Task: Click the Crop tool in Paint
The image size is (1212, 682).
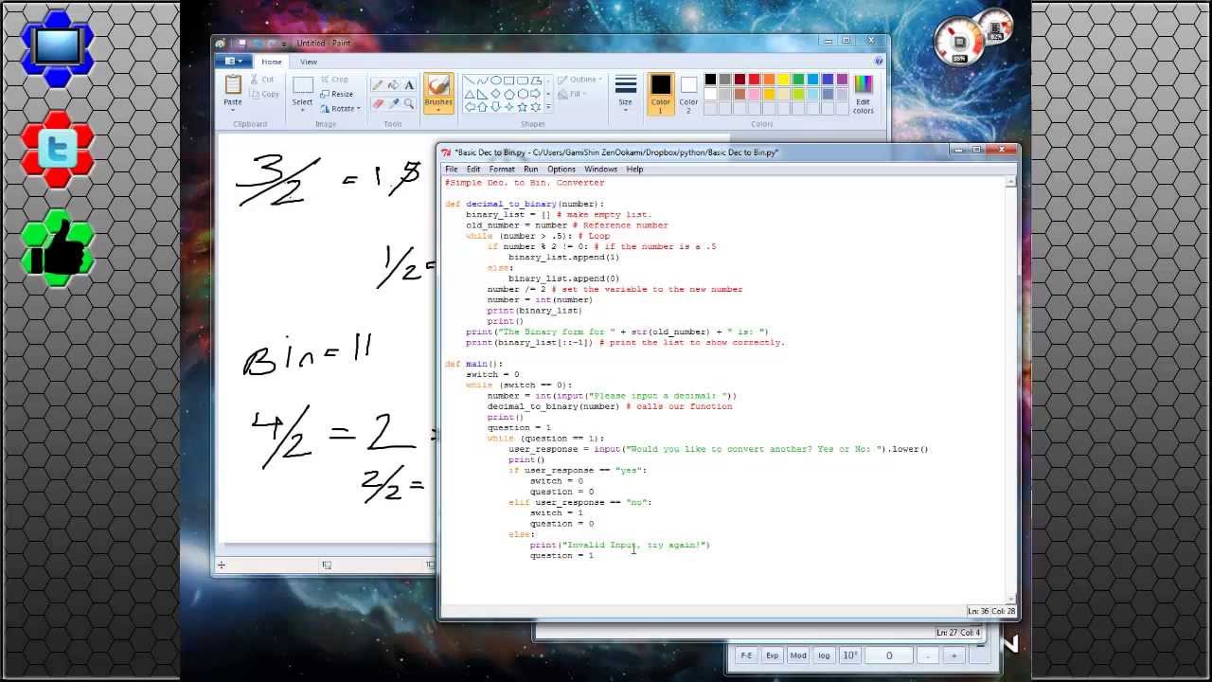Action: pos(335,80)
